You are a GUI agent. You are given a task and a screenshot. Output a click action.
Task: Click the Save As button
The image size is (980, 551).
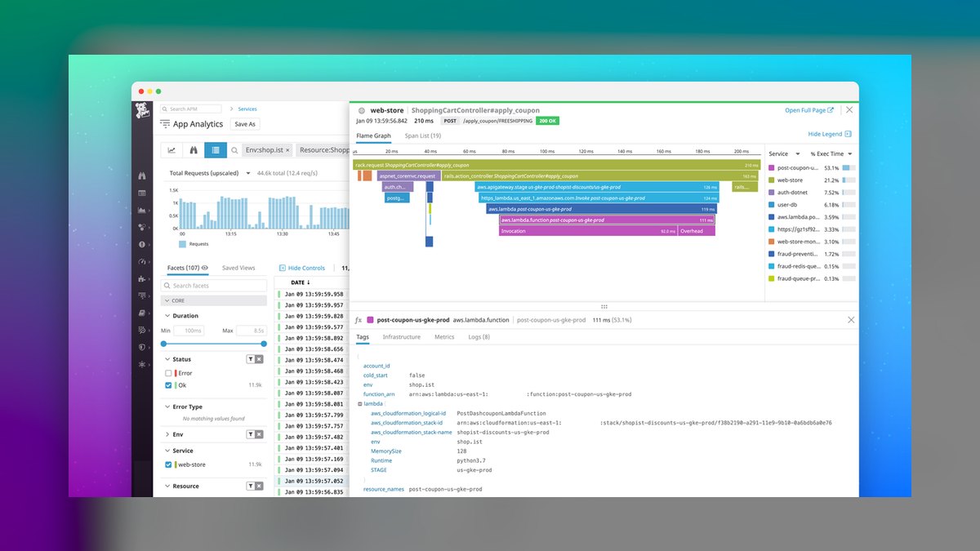245,124
